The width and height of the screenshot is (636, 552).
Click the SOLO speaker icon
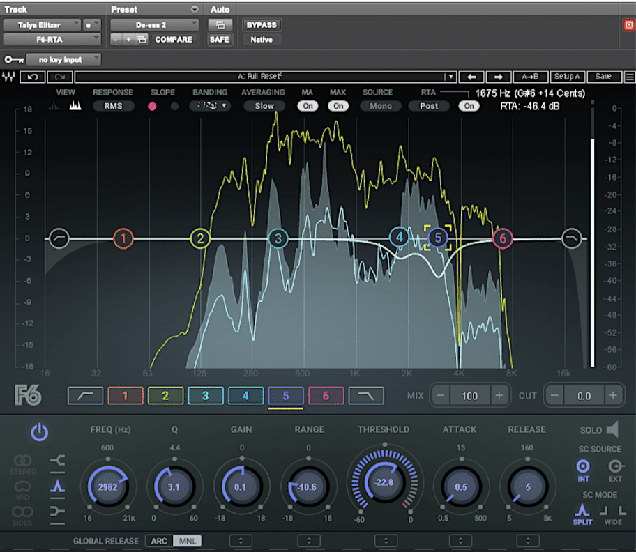point(612,429)
